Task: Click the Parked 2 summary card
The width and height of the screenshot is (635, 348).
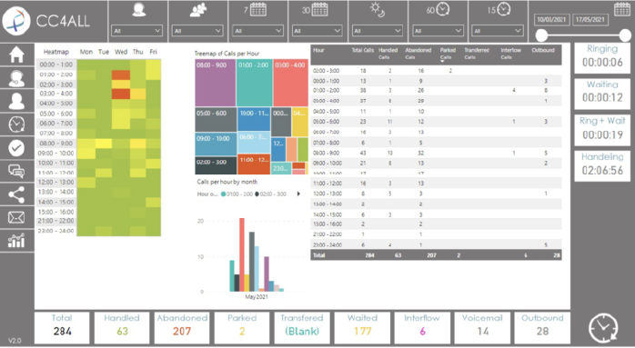Action: coord(242,327)
